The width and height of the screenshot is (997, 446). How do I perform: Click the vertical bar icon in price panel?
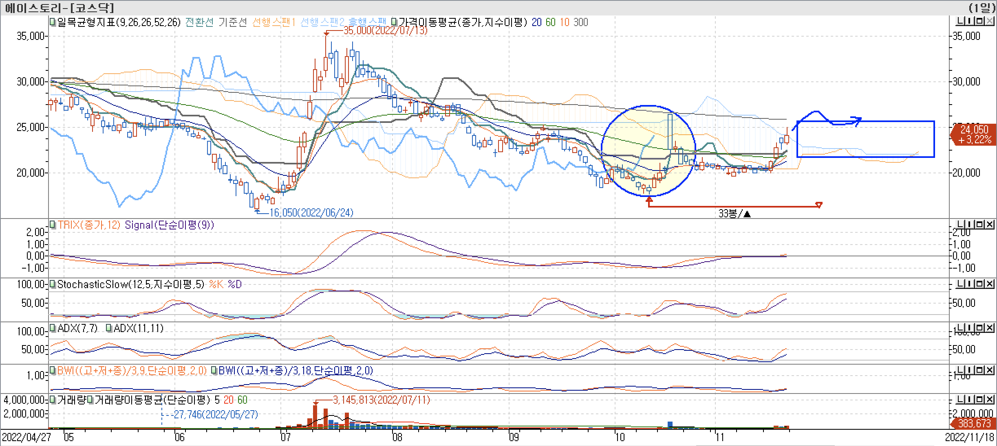click(x=970, y=21)
